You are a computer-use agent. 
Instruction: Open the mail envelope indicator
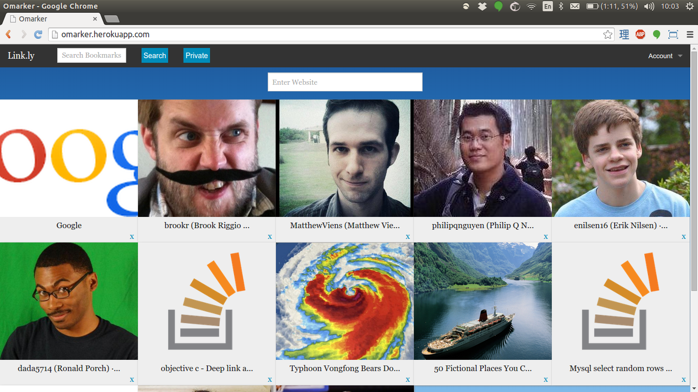pos(575,6)
